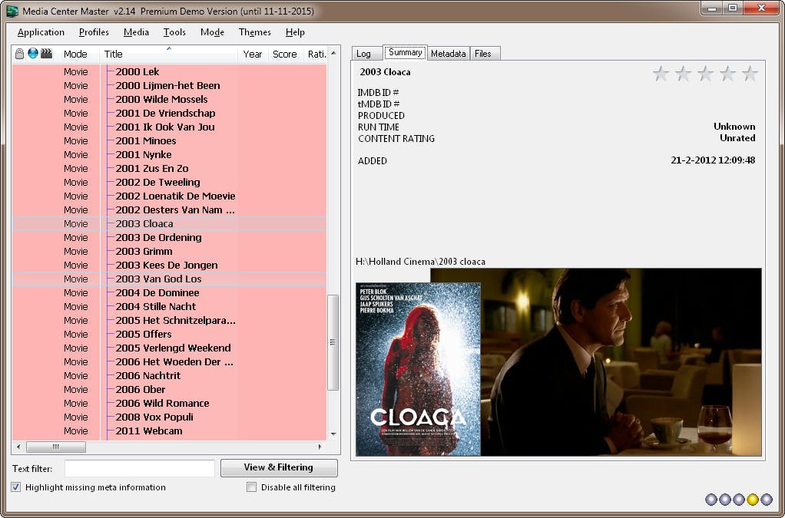The width and height of the screenshot is (785, 518).
Task: Select the movie 2000 Lek
Action: tap(169, 71)
